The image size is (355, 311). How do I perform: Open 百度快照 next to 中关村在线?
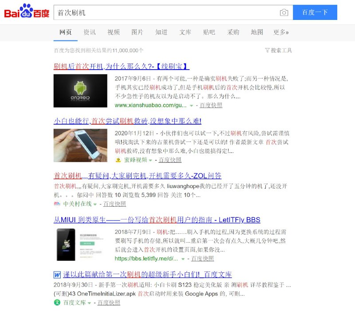point(114,204)
